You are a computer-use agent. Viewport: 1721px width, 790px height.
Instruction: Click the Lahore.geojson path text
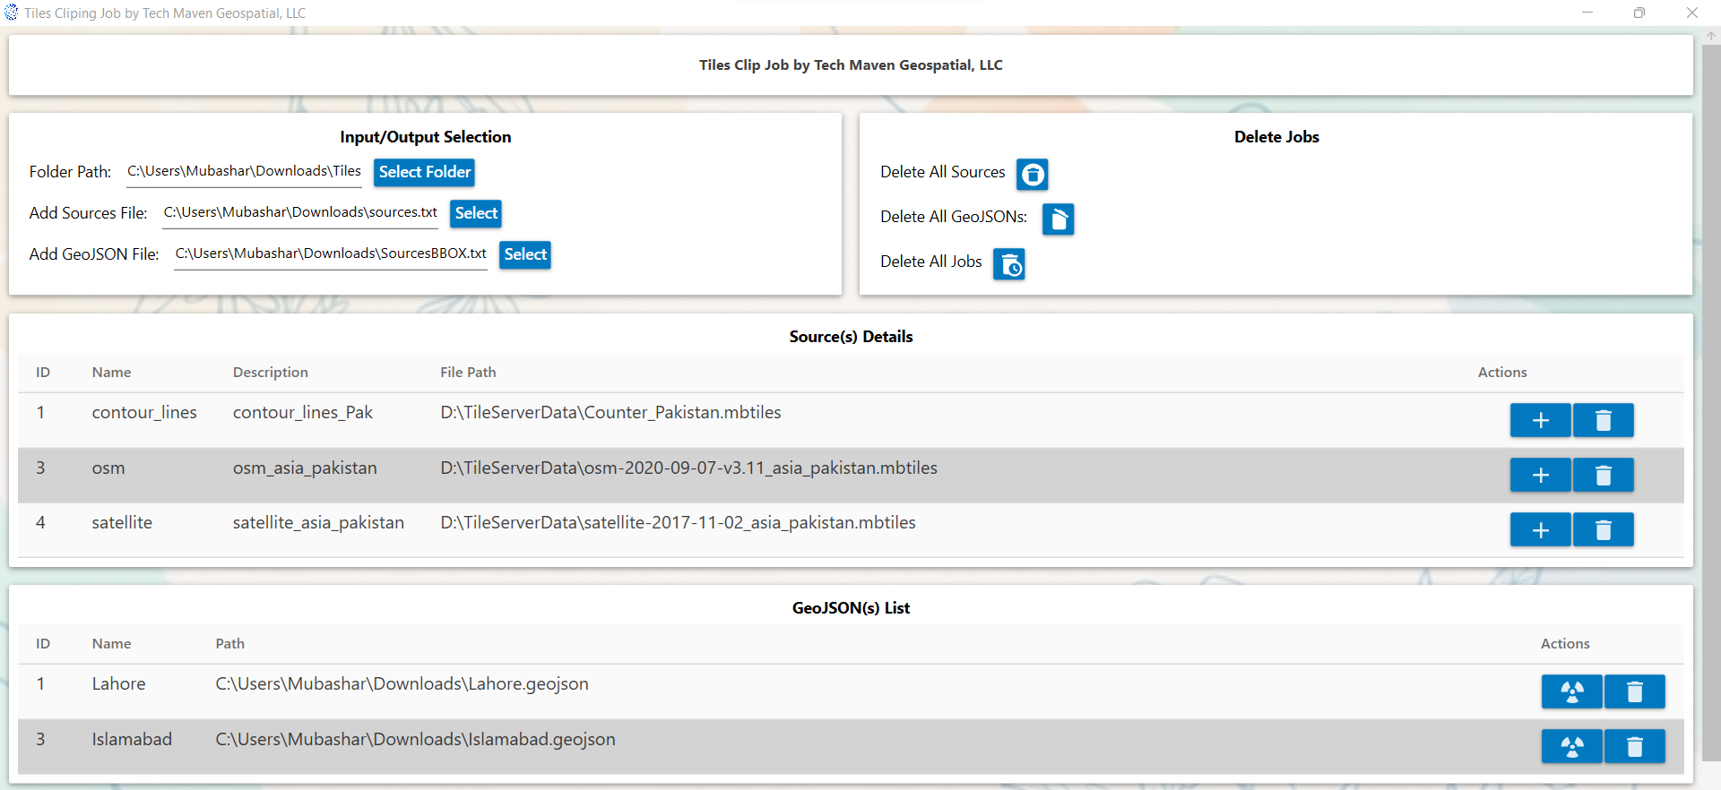[402, 684]
